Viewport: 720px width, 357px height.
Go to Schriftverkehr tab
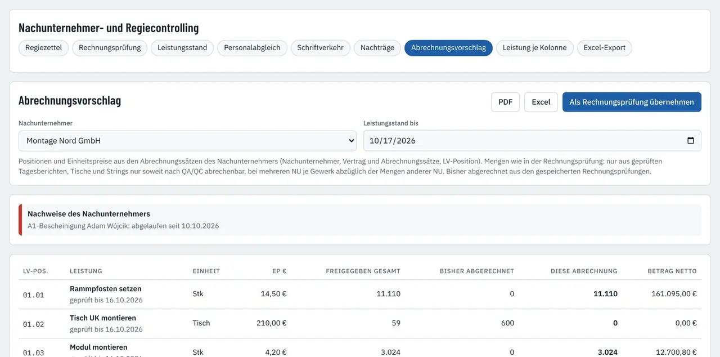pyautogui.click(x=321, y=48)
